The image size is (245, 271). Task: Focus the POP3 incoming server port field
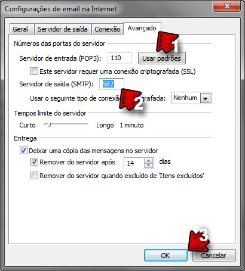pos(120,58)
